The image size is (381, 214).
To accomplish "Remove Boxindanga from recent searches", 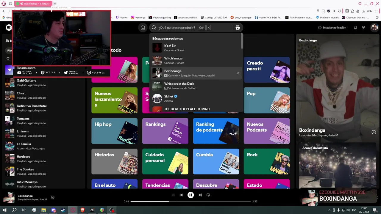I will pos(238,73).
